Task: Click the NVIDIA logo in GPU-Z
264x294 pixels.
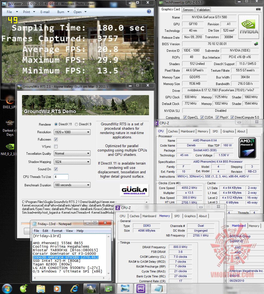Action: pos(249,27)
